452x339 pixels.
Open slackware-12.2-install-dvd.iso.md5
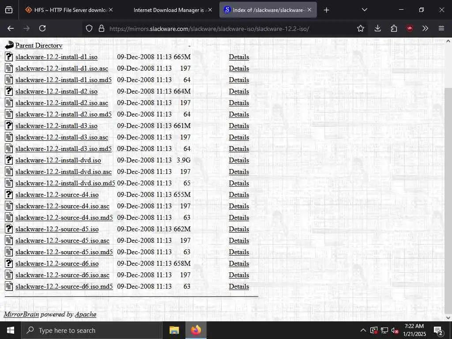(x=65, y=183)
